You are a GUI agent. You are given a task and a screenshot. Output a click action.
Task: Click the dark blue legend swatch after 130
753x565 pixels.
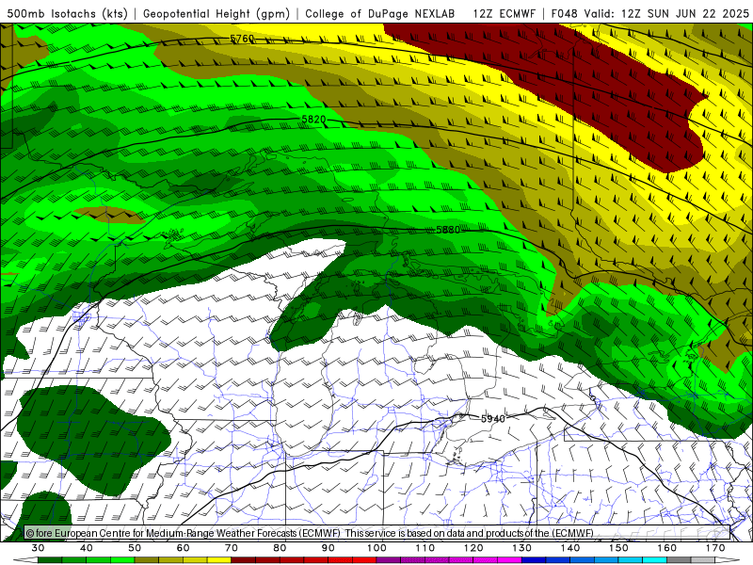click(534, 560)
